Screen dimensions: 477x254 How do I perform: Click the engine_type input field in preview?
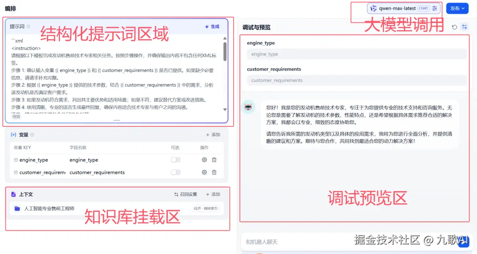coord(356,54)
